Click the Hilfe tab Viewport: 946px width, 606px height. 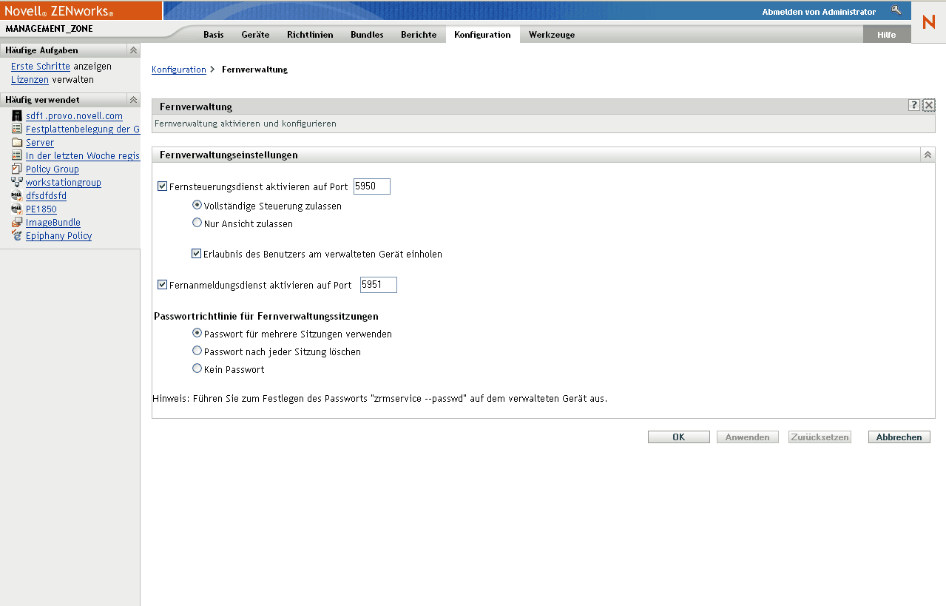(x=886, y=35)
